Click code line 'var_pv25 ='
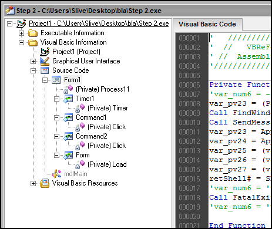 [x=240, y=150]
